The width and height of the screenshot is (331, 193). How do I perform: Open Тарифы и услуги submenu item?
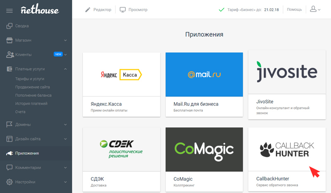(x=29, y=79)
